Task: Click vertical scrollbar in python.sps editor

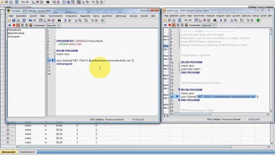Action: [271, 70]
